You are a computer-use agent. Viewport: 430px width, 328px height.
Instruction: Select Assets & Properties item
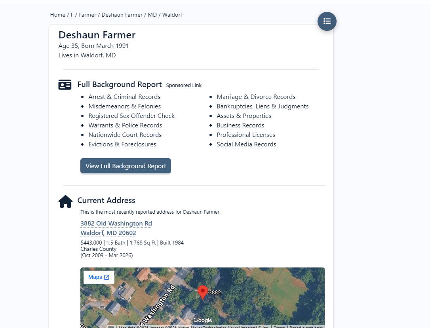pos(244,116)
